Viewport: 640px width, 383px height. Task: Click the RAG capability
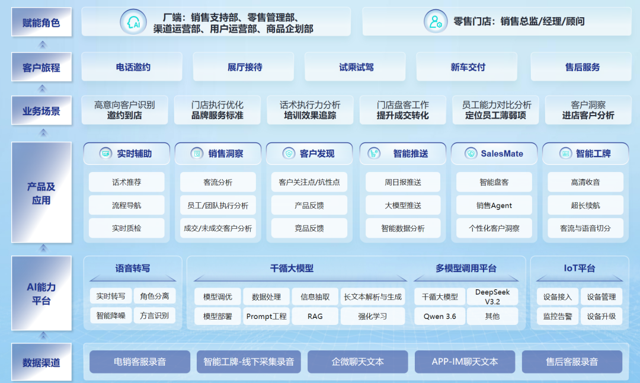coord(315,317)
